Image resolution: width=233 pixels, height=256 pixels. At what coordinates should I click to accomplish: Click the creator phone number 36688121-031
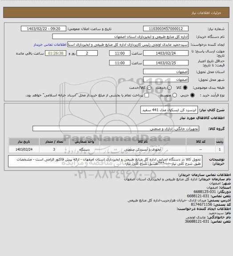197,221
